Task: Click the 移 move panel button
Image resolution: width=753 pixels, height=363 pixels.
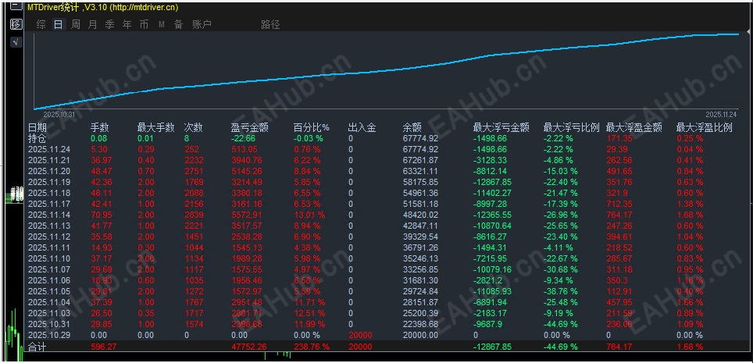Action: (16, 24)
